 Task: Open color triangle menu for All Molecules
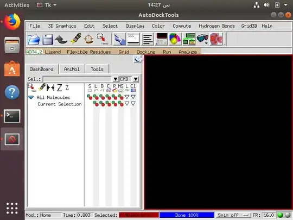pyautogui.click(x=133, y=97)
